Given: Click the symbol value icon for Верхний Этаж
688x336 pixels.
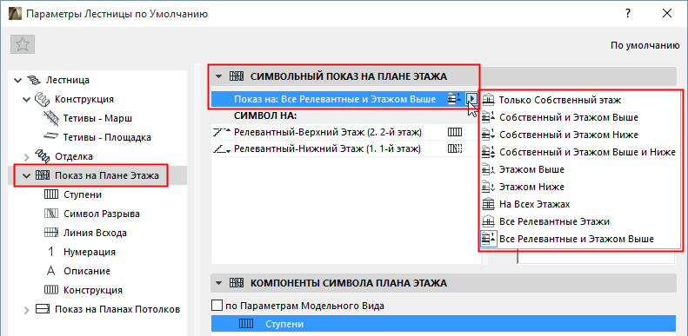Looking at the screenshot, I should (x=456, y=131).
